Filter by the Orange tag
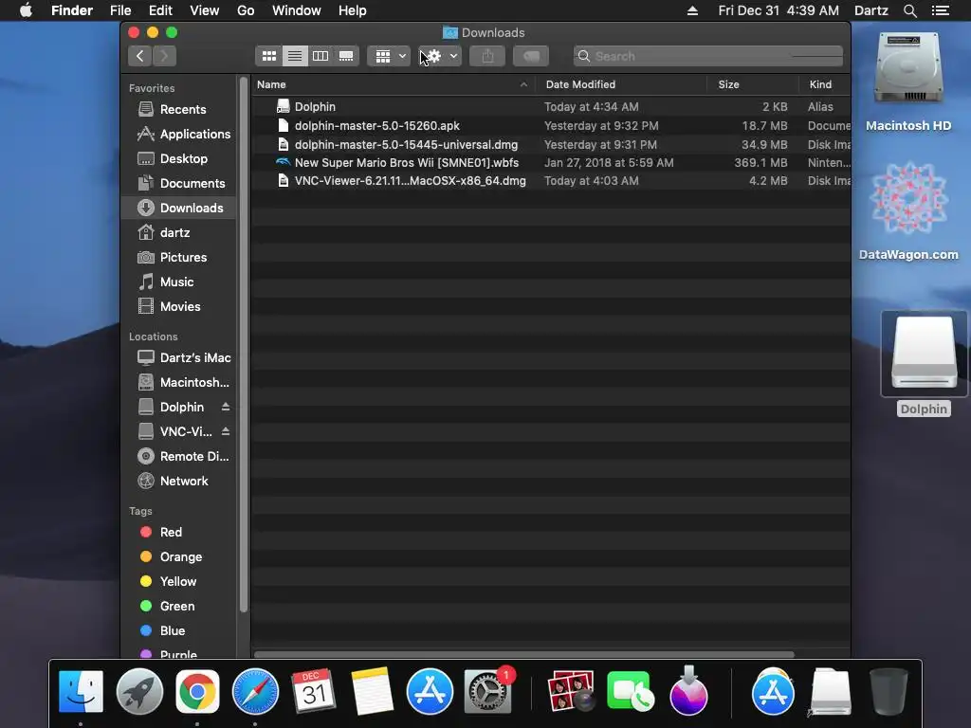Viewport: 971px width, 728px height. tap(178, 557)
